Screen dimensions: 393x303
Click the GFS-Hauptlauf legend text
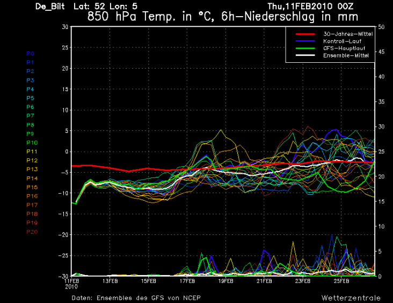(344, 48)
